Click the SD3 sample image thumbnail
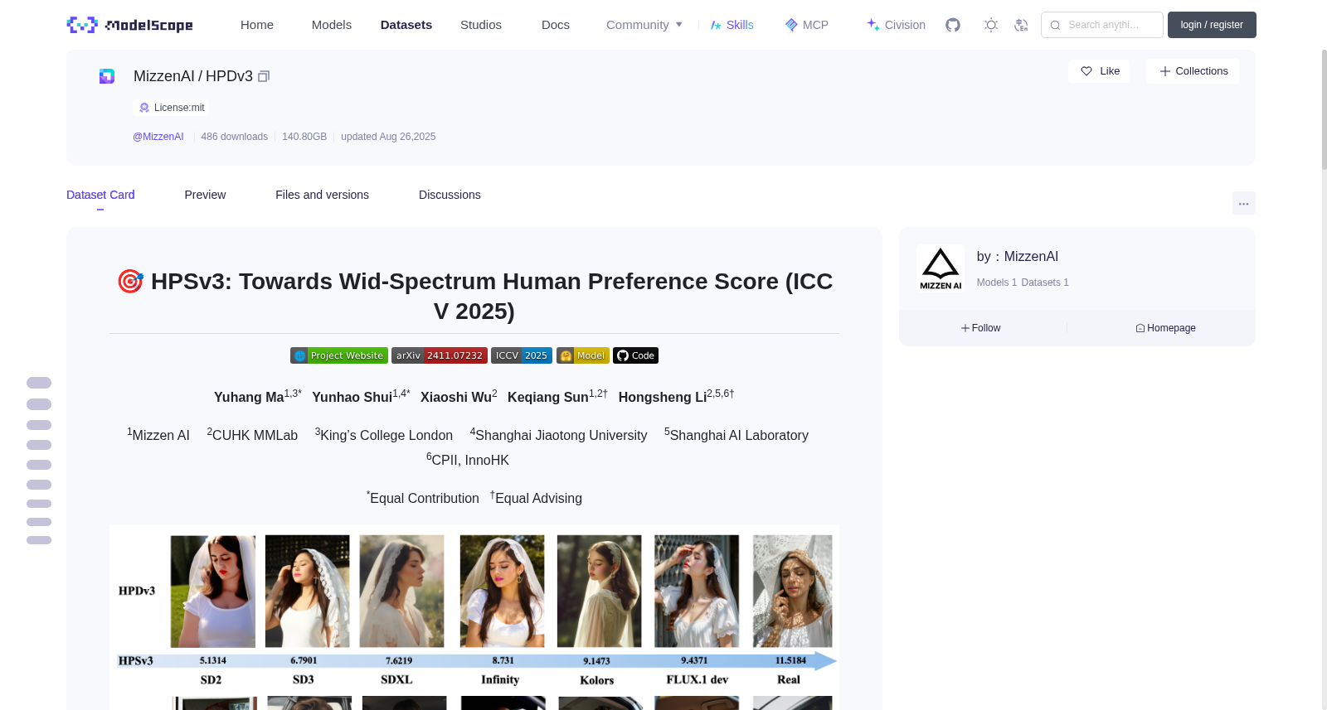This screenshot has height=710, width=1327. 307,591
